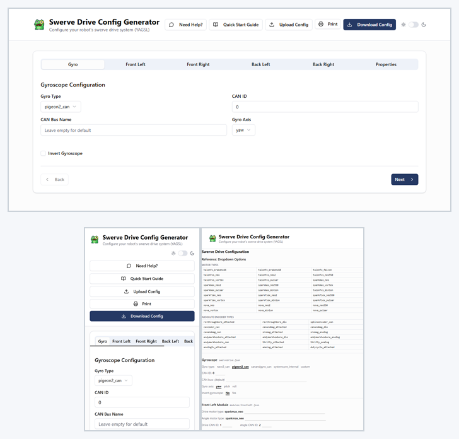The height and width of the screenshot is (439, 459).
Task: Click the book icon on desktop Quick Start Guide
Action: tap(216, 25)
